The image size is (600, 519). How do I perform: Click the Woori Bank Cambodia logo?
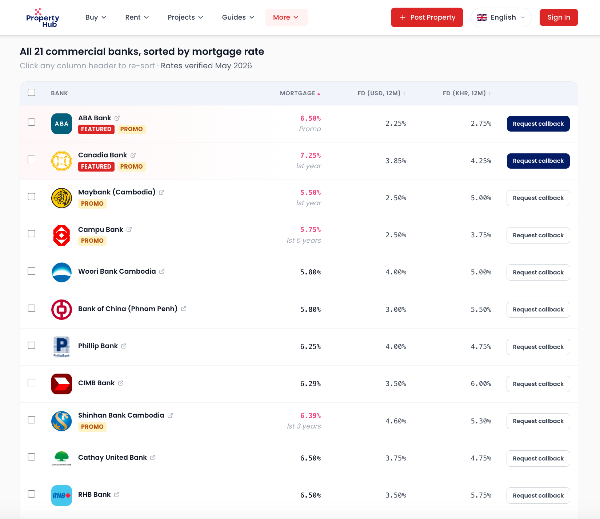click(61, 272)
